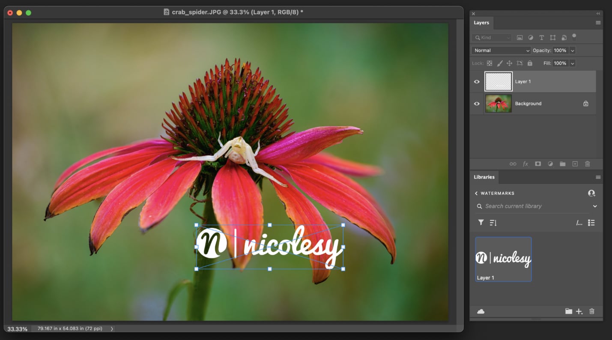Switch to the Libraries tab

484,177
